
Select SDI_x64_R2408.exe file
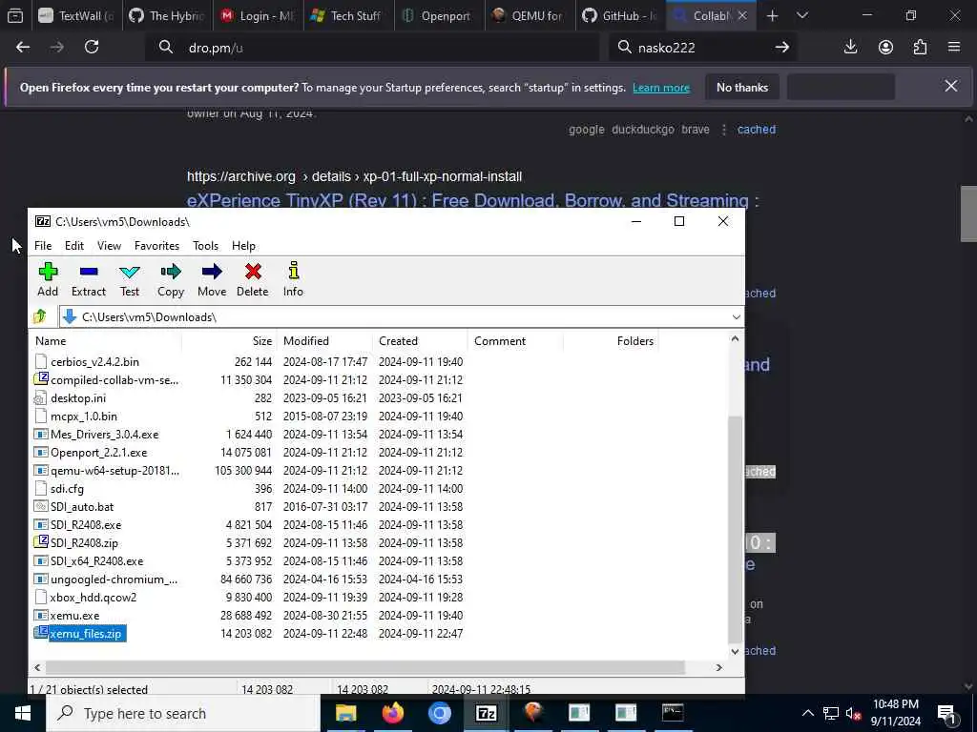(x=96, y=560)
